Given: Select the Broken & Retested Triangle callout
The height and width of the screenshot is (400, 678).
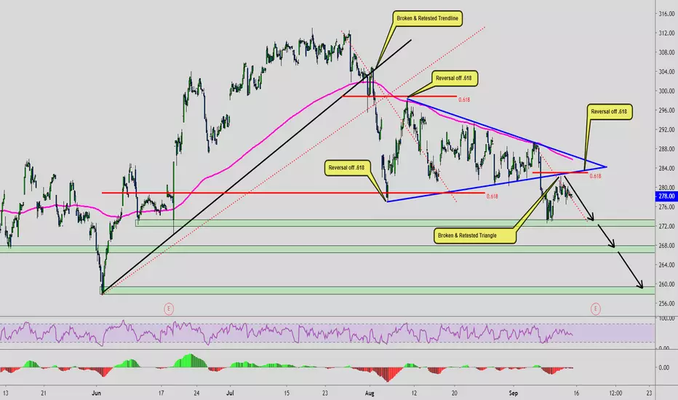Looking at the screenshot, I should (475, 236).
